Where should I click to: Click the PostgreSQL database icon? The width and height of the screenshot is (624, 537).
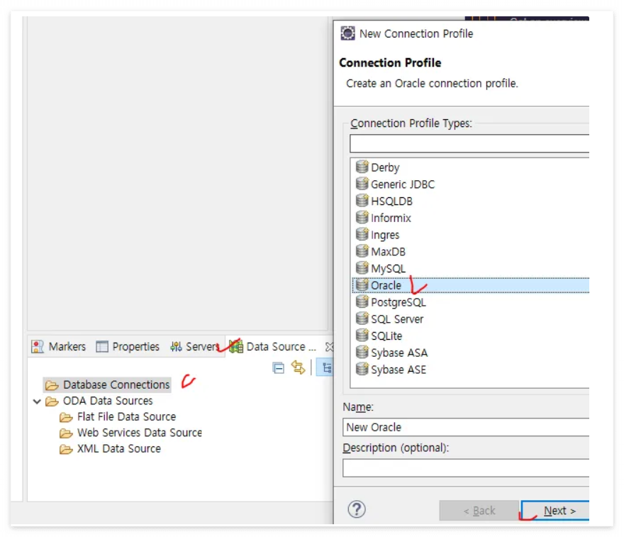point(362,301)
